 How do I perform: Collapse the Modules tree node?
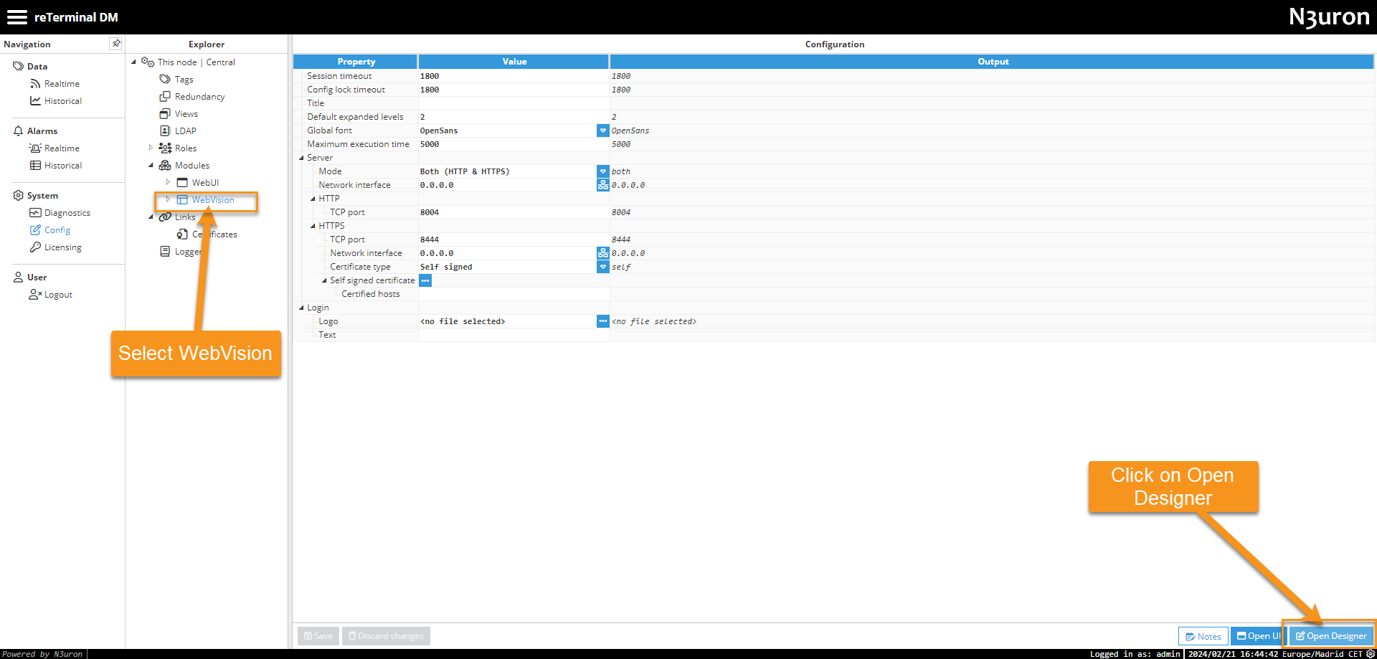coord(151,165)
